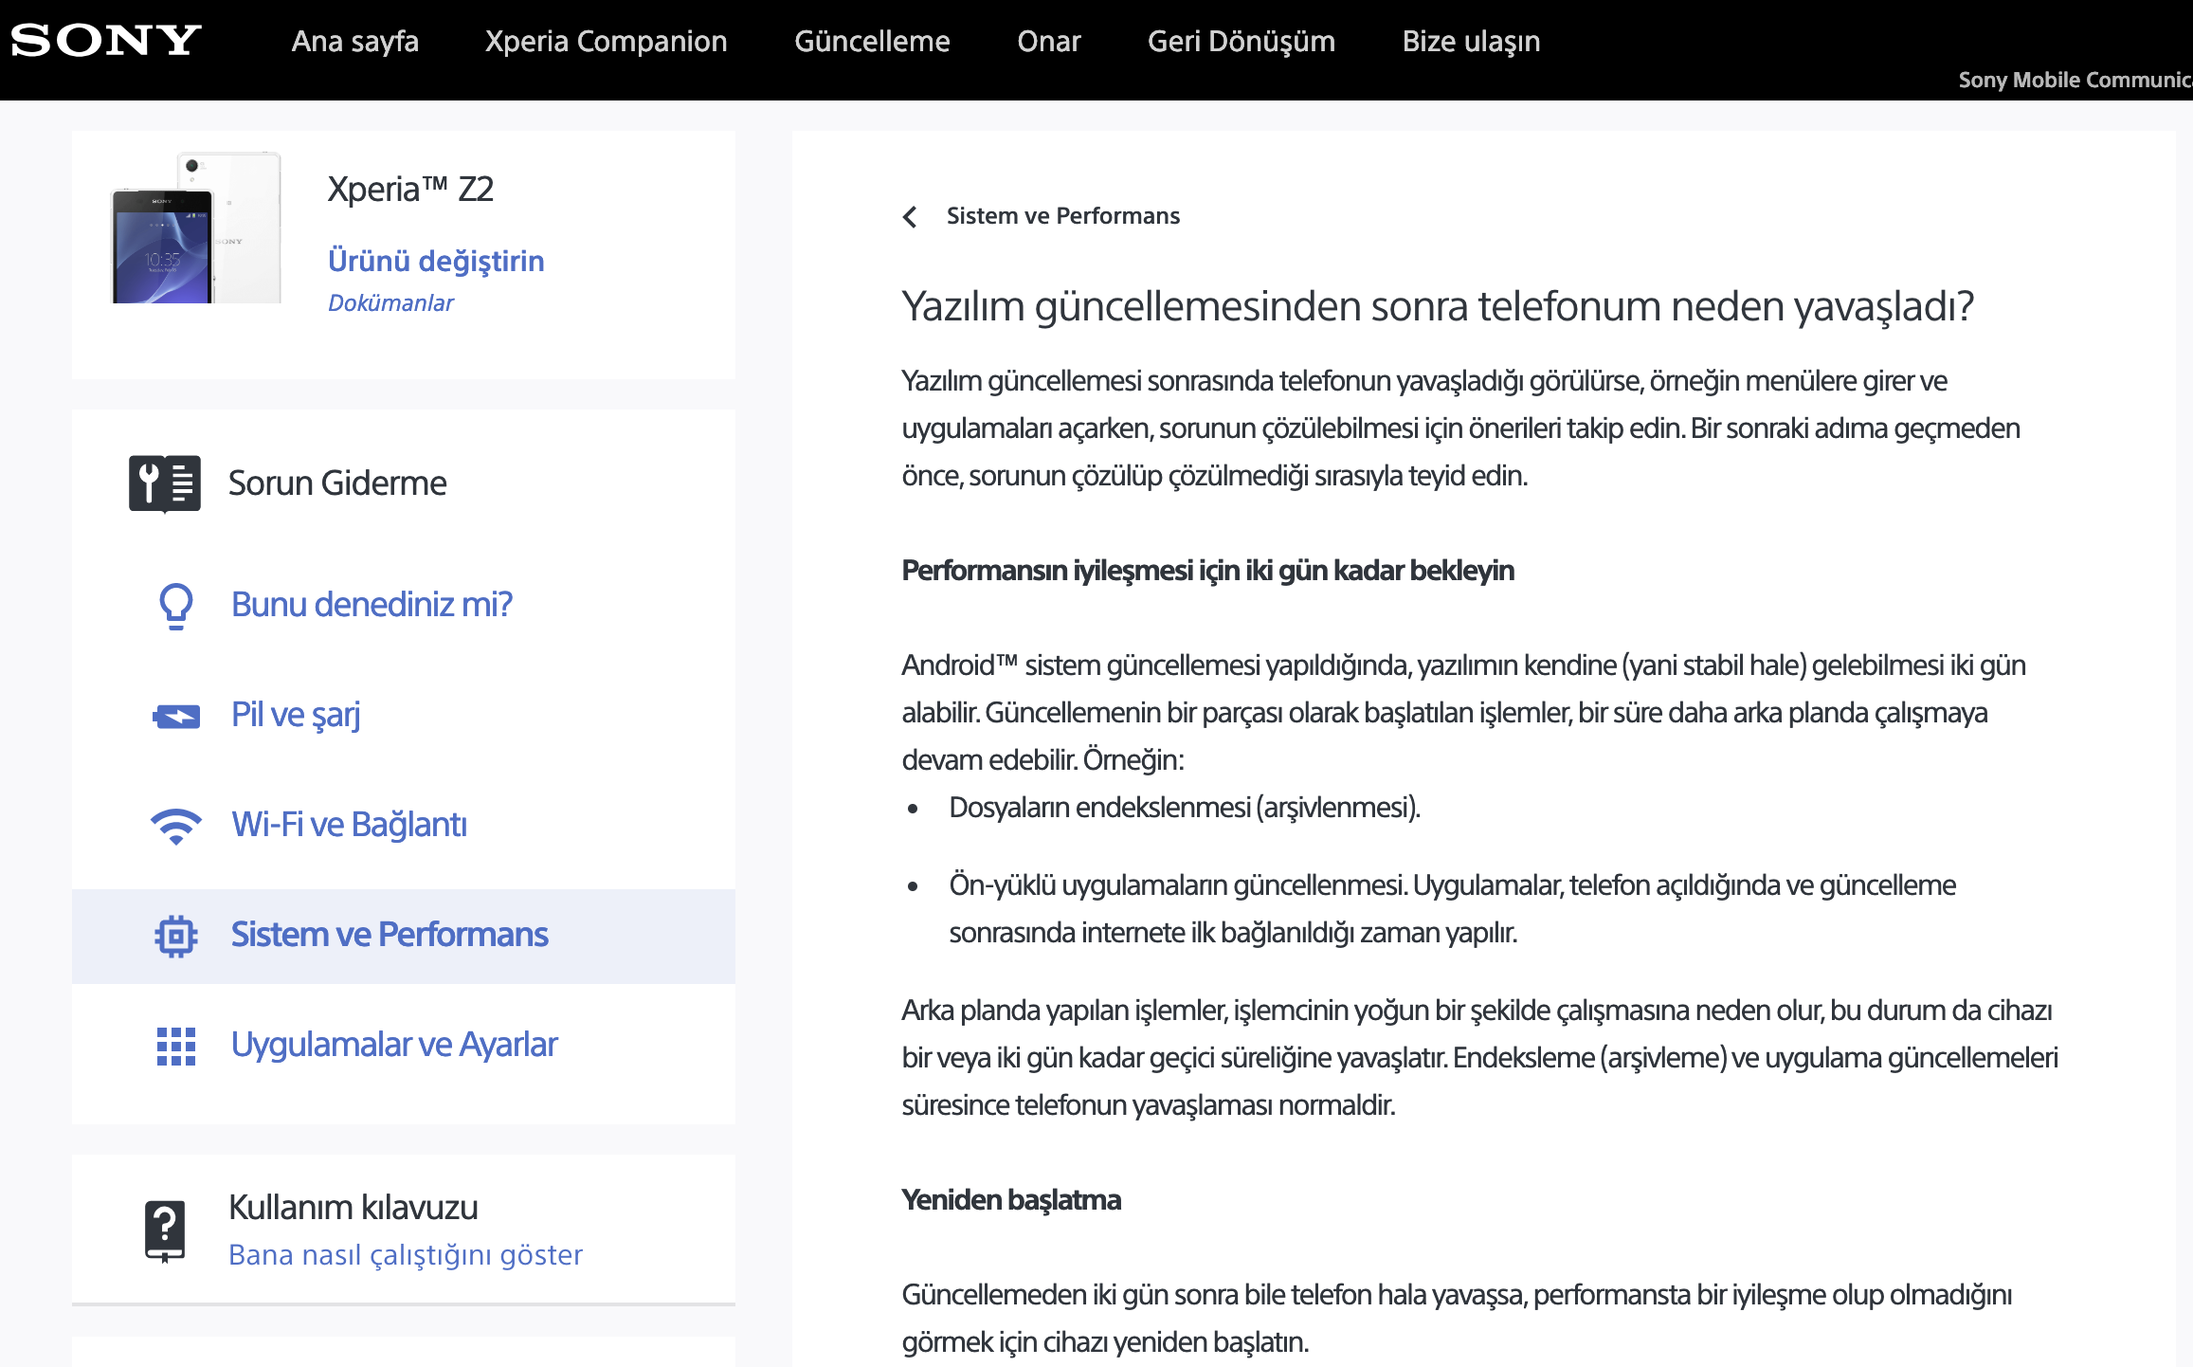This screenshot has height=1367, width=2193.
Task: Click the heading Performansın iyileşmesi için iki gün kadar bekleyin
Action: [x=1208, y=570]
